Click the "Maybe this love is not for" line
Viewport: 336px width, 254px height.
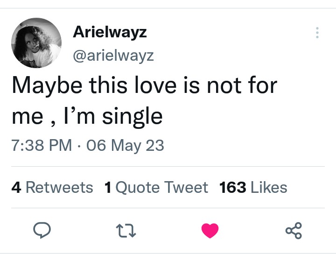[144, 86]
